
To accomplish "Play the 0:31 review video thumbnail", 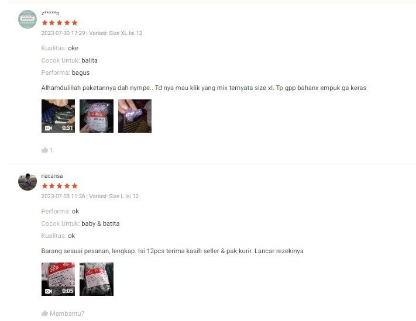I will click(x=58, y=116).
